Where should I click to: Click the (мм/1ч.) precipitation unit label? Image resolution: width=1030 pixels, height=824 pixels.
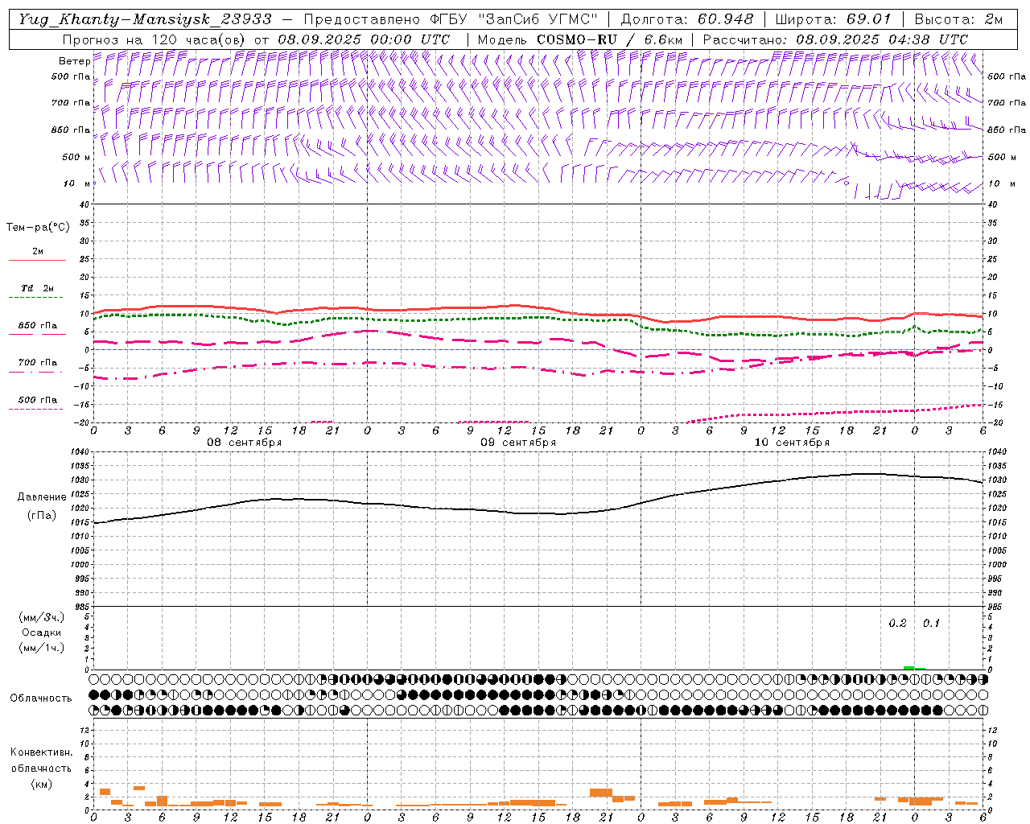point(41,648)
